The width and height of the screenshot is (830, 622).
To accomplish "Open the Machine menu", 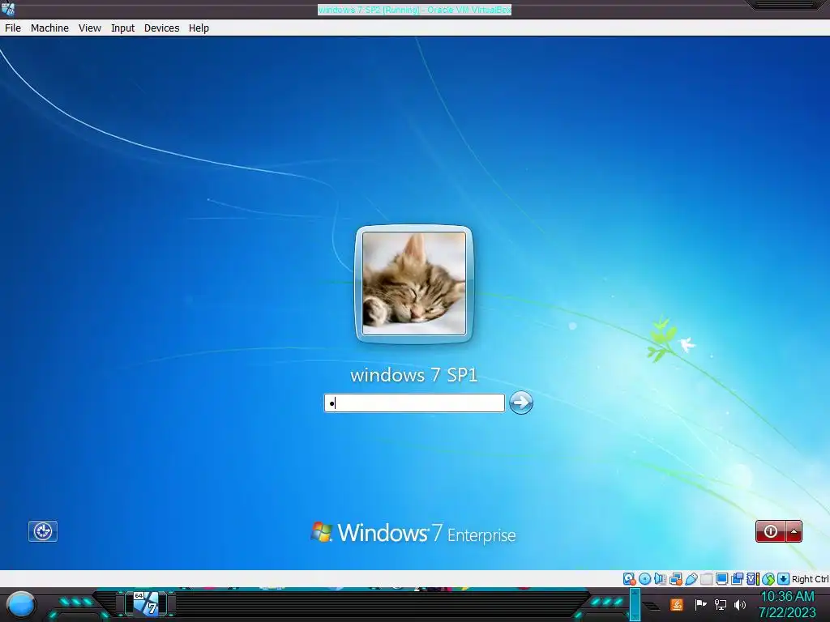I will tap(49, 28).
